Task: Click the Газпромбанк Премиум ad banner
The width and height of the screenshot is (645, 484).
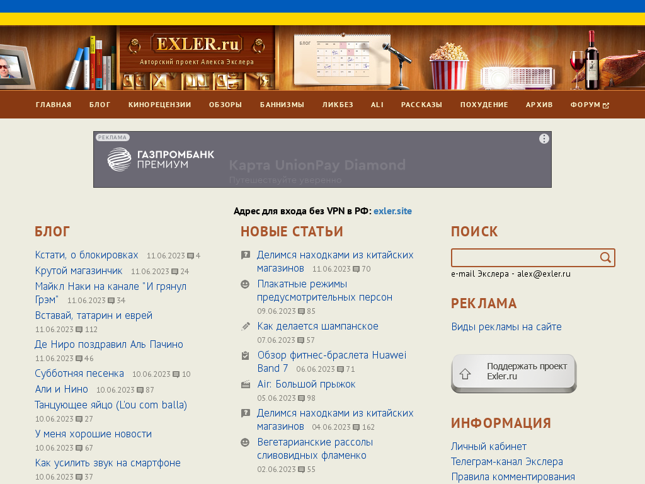Action: 322,159
